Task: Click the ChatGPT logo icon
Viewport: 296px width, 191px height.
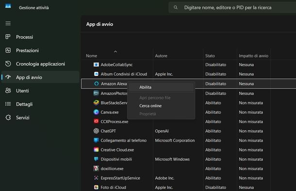Action: pos(96,131)
